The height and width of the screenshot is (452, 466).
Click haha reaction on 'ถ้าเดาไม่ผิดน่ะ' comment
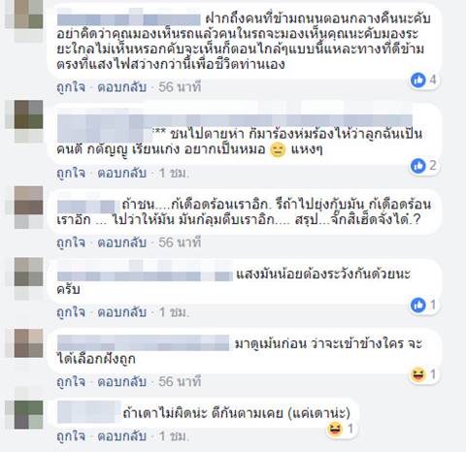tap(335, 430)
